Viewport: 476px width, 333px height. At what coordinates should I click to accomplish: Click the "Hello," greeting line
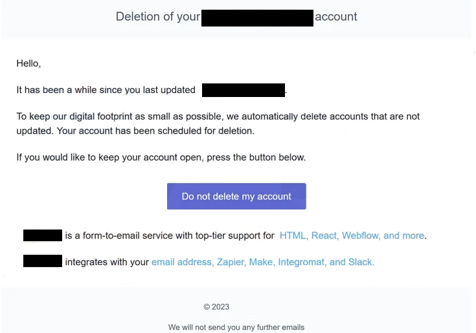[28, 63]
